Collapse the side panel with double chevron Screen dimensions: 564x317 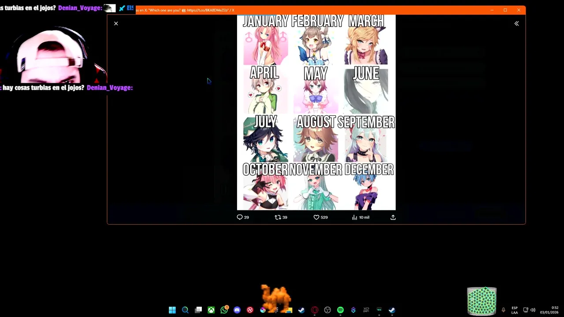[516, 23]
